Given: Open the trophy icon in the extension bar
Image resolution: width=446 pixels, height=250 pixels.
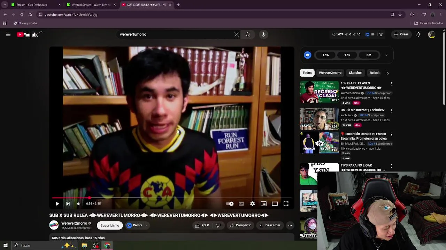Looking at the screenshot, I should coord(381,34).
